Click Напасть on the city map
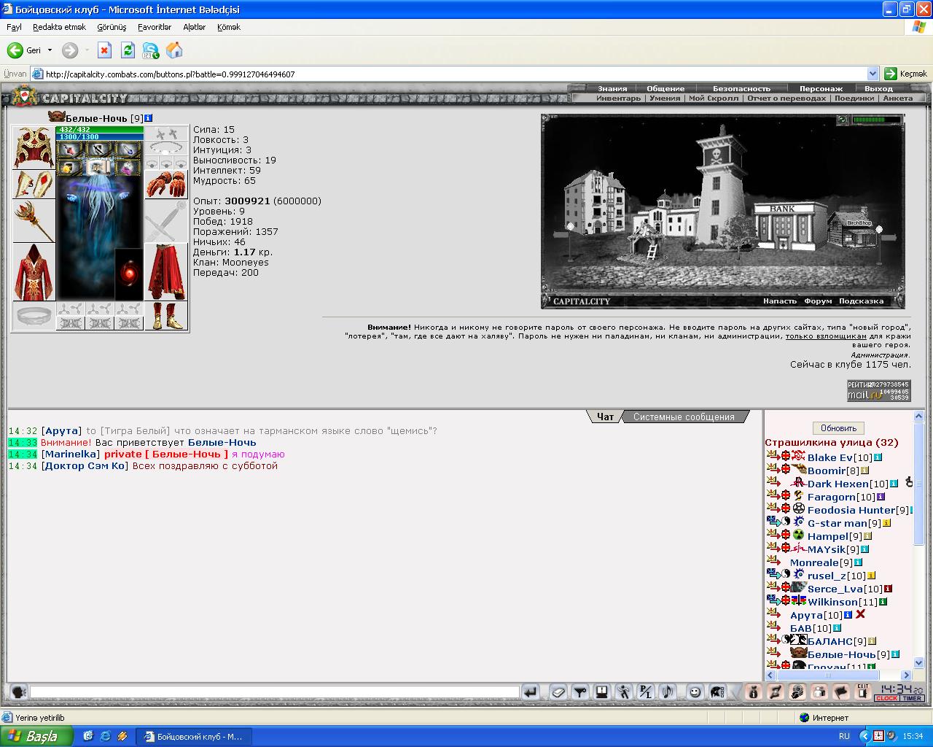Viewport: 933px width, 747px height. coord(780,301)
